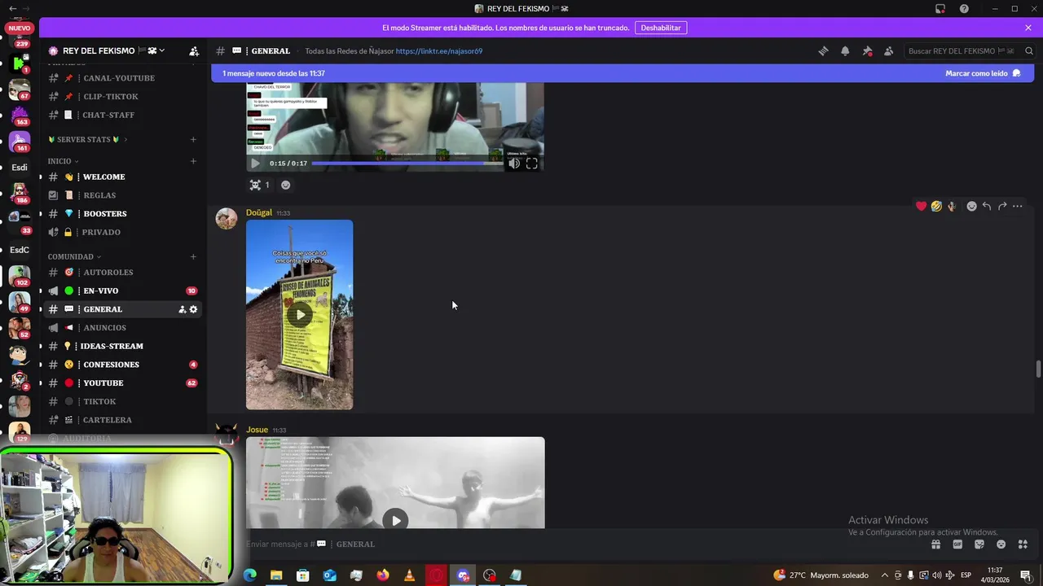
Task: Open the CHAT-STAFF channel
Action: coord(122,115)
